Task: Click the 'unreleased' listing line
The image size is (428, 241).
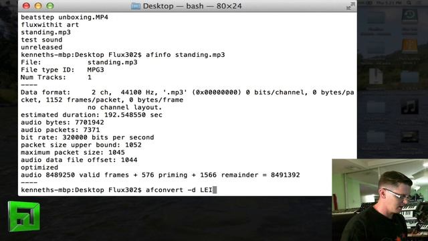Action: (x=41, y=48)
